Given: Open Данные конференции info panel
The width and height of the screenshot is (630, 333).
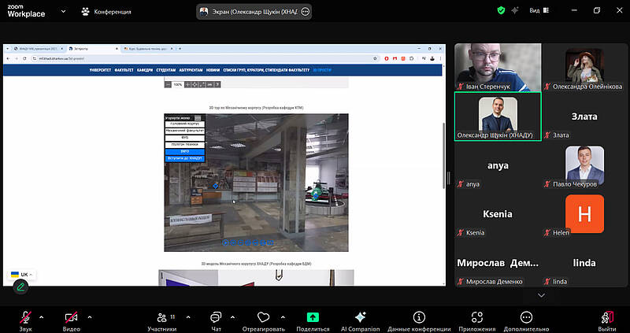Looking at the screenshot, I should click(418, 316).
